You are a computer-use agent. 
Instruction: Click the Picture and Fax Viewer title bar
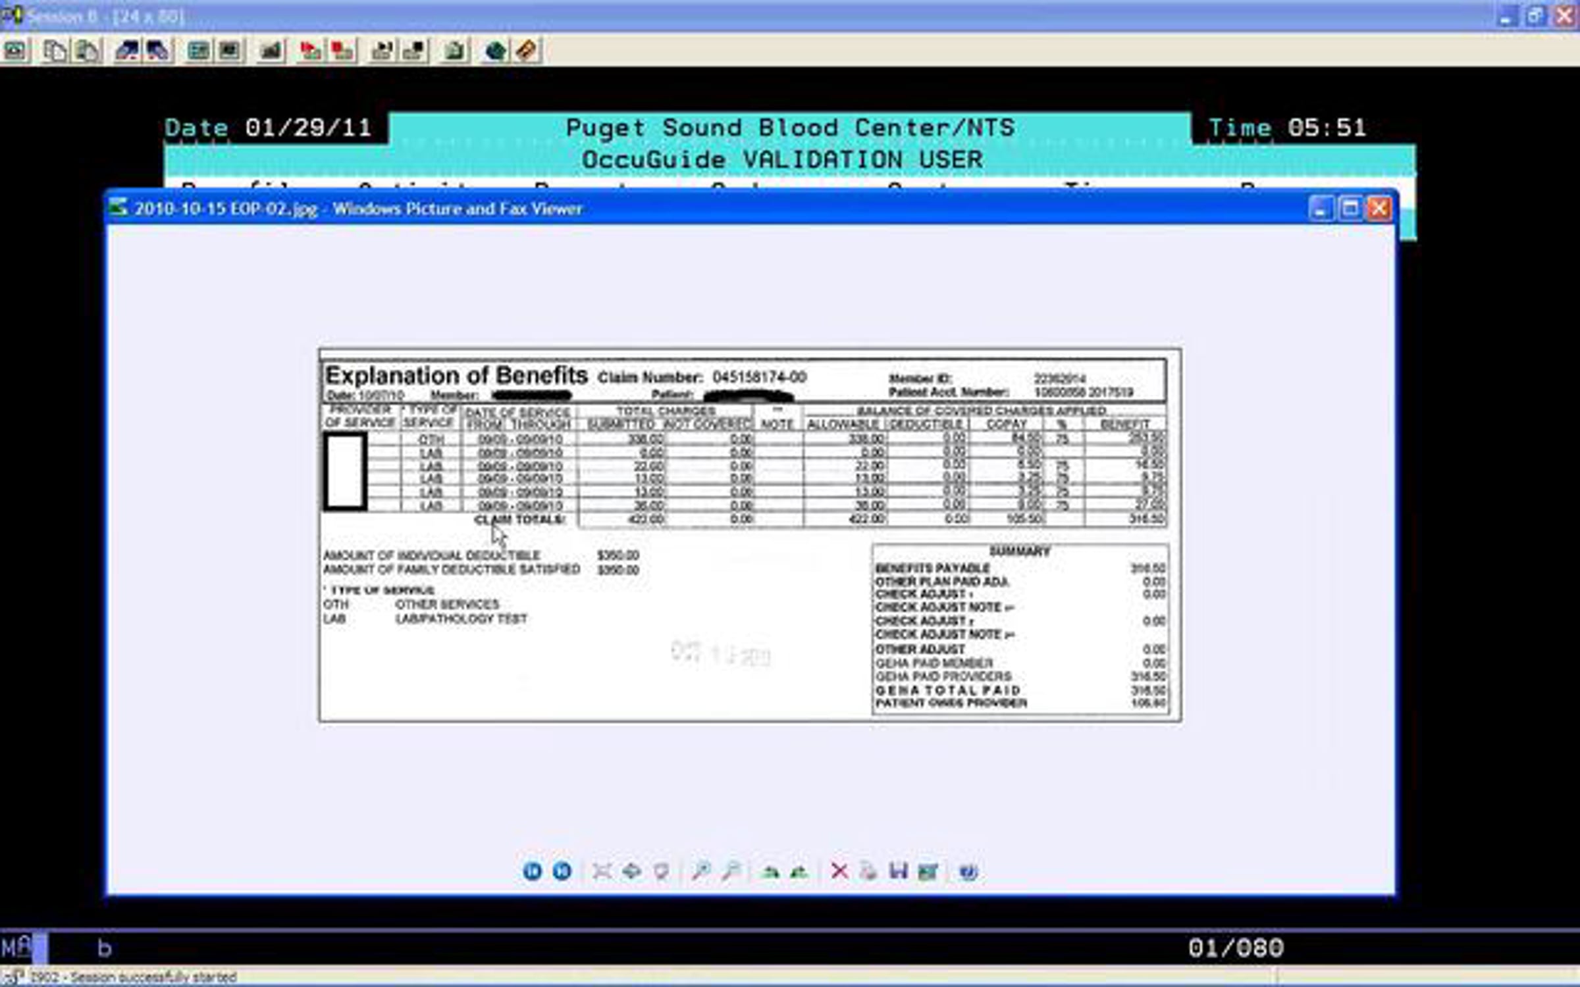click(x=749, y=209)
